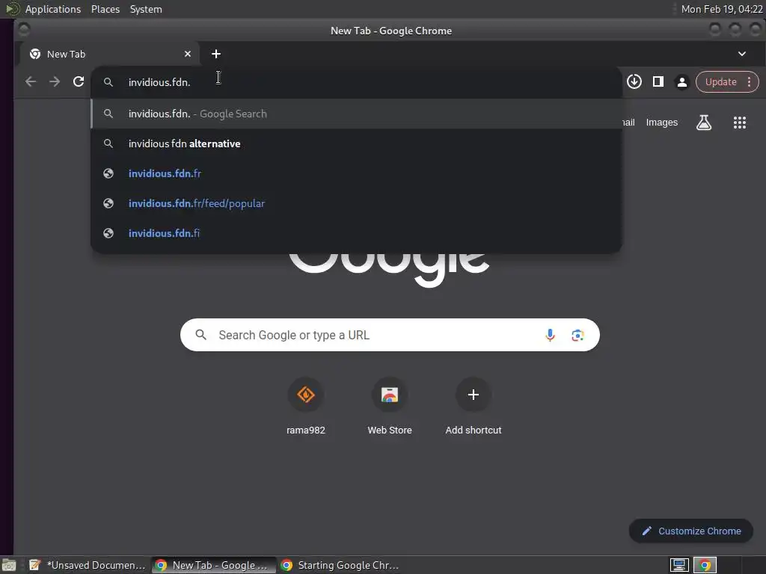This screenshot has height=574, width=766.
Task: Start voice search with the microphone icon
Action: pos(550,335)
